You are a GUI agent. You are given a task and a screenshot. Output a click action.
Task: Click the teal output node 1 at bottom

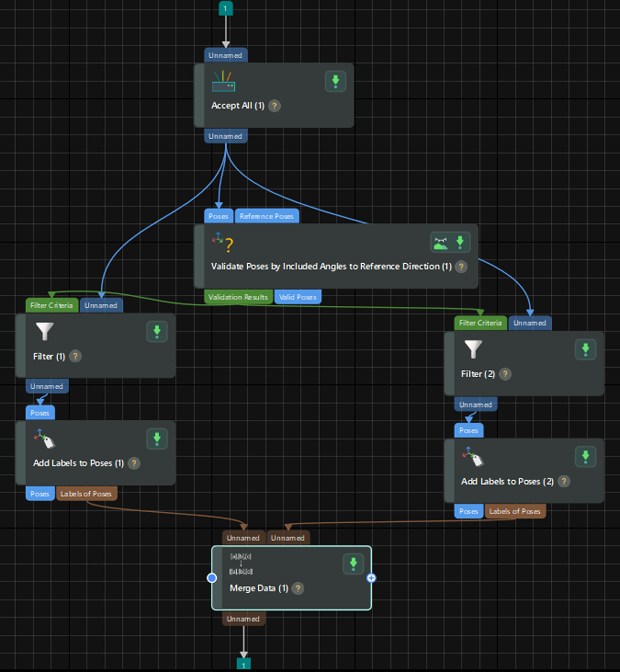point(244,665)
